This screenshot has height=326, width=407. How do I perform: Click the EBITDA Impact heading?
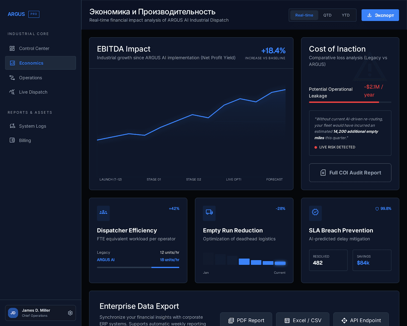click(124, 49)
